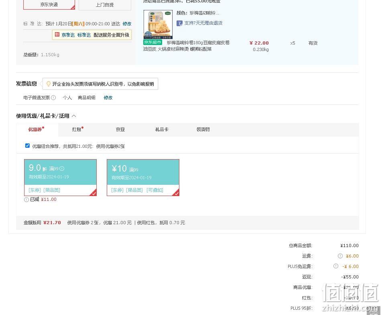Go to the 礼品卡 tab
Viewport: 382px width, 315px height.
pos(162,129)
